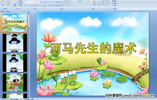Select the oval shape in shapes gallery
157x100 pixels.
pos(89,1)
